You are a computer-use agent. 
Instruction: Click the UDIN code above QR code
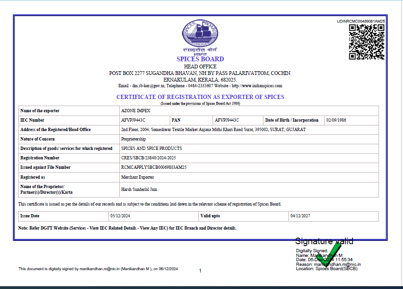click(x=361, y=21)
